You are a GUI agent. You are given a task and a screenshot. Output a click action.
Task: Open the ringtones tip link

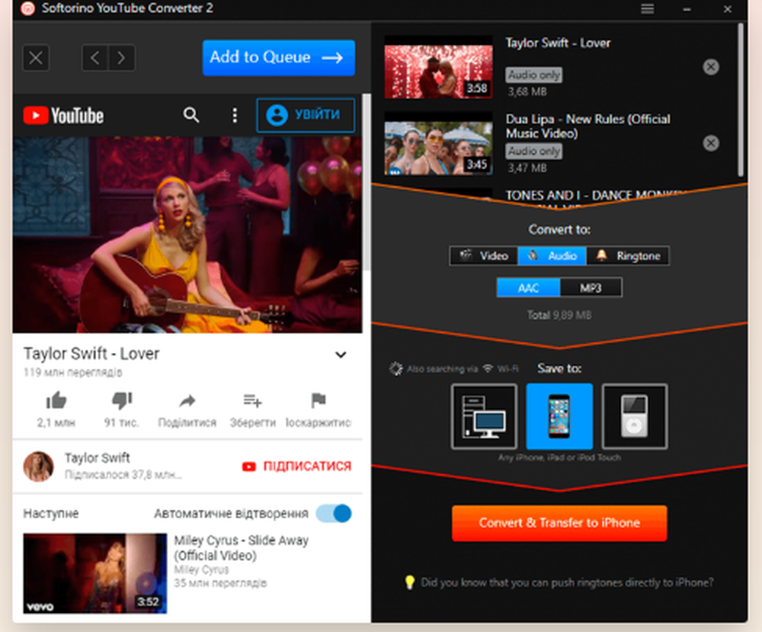pyautogui.click(x=567, y=582)
